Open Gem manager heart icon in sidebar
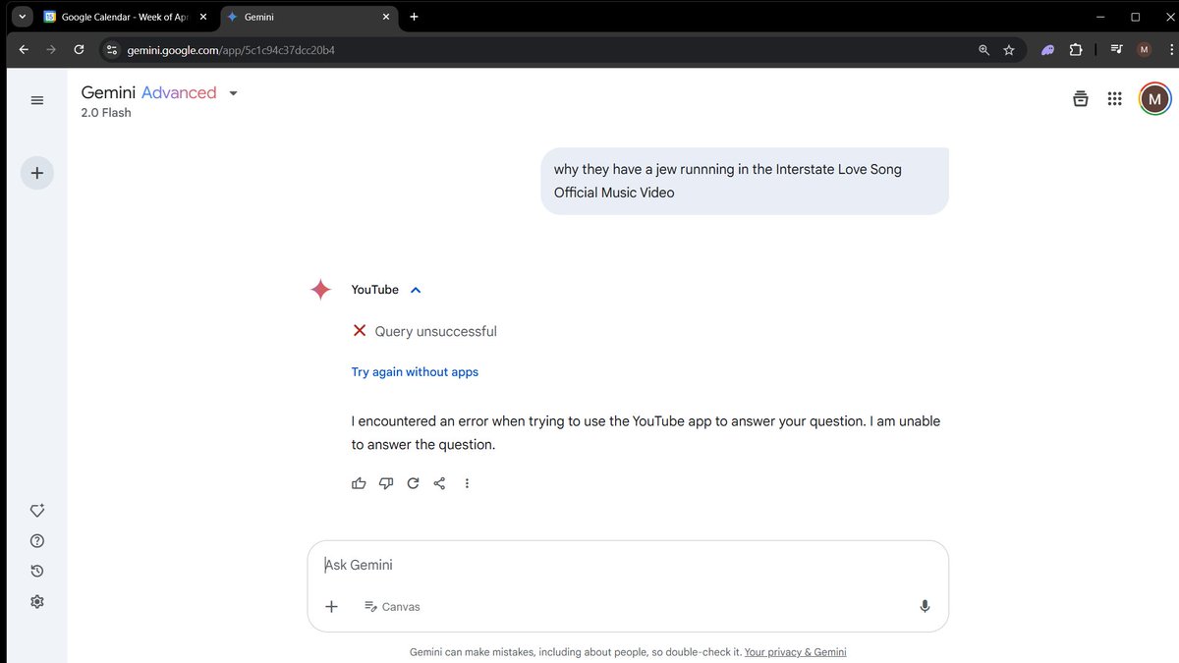Screen dimensions: 1179x663 tap(37, 510)
